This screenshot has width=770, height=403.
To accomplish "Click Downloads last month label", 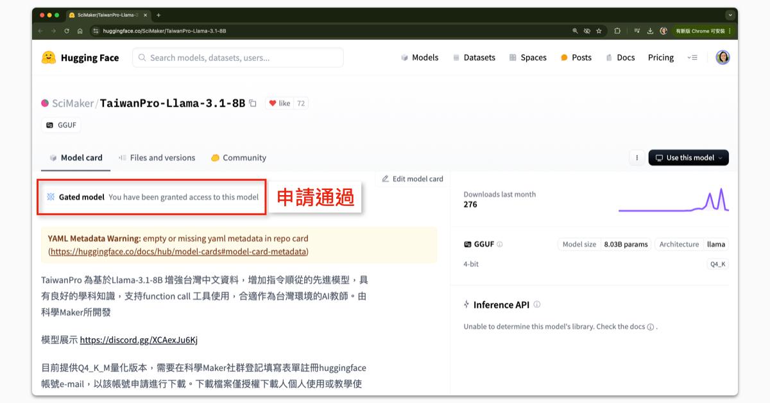I will (x=500, y=194).
